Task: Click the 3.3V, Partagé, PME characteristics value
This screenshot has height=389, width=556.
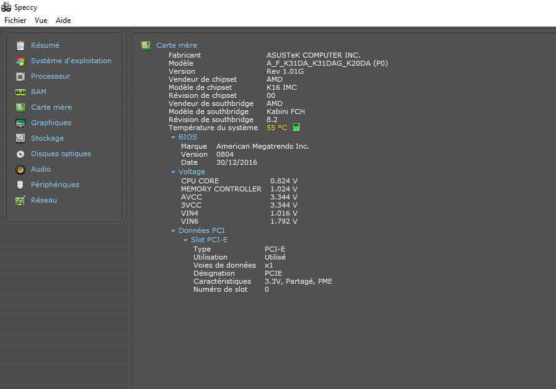Action: [x=299, y=281]
